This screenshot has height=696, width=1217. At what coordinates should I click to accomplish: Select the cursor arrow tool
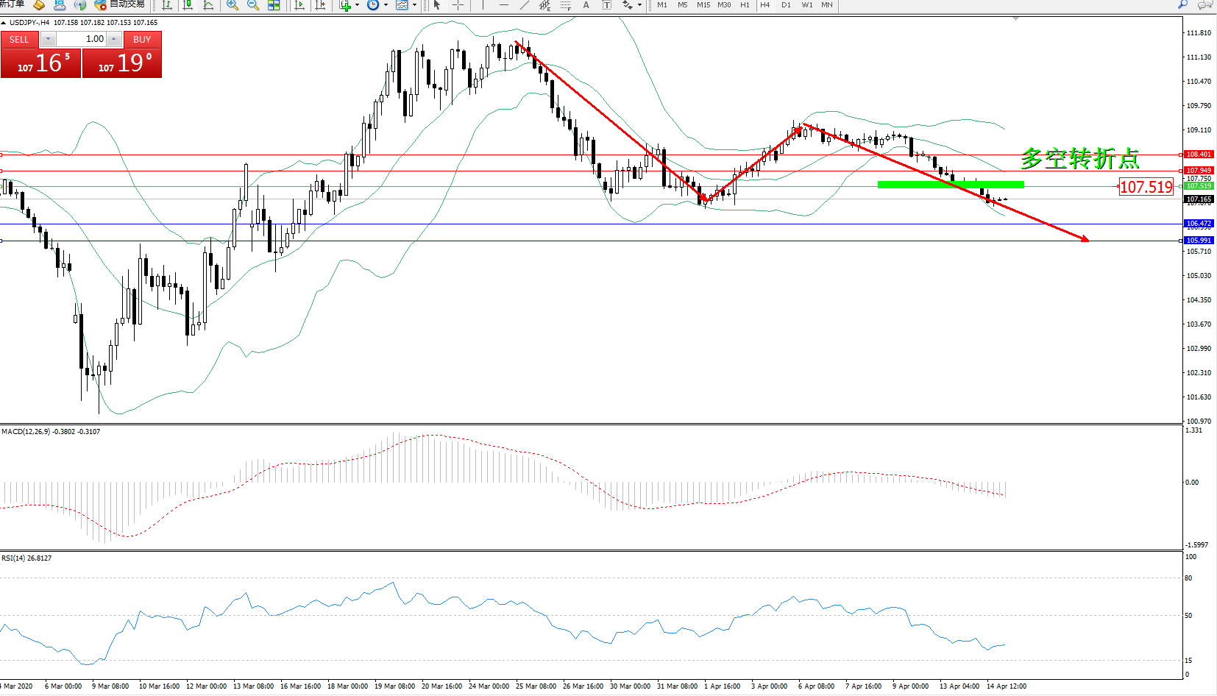436,5
